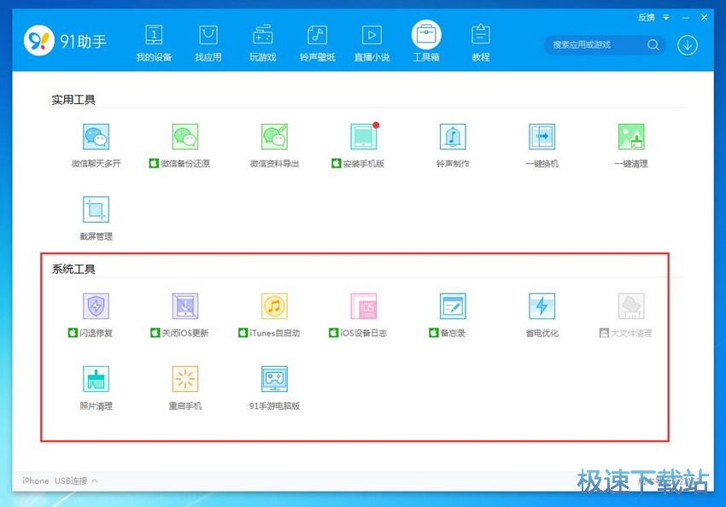This screenshot has height=507, width=726.
Task: Open the download manager arrow icon
Action: point(688,45)
